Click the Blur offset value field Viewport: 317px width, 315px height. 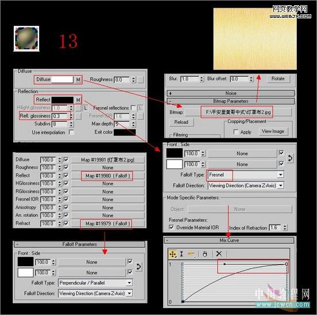tap(239, 79)
